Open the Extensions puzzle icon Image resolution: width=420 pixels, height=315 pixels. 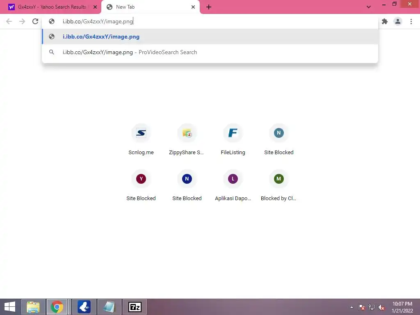(385, 21)
